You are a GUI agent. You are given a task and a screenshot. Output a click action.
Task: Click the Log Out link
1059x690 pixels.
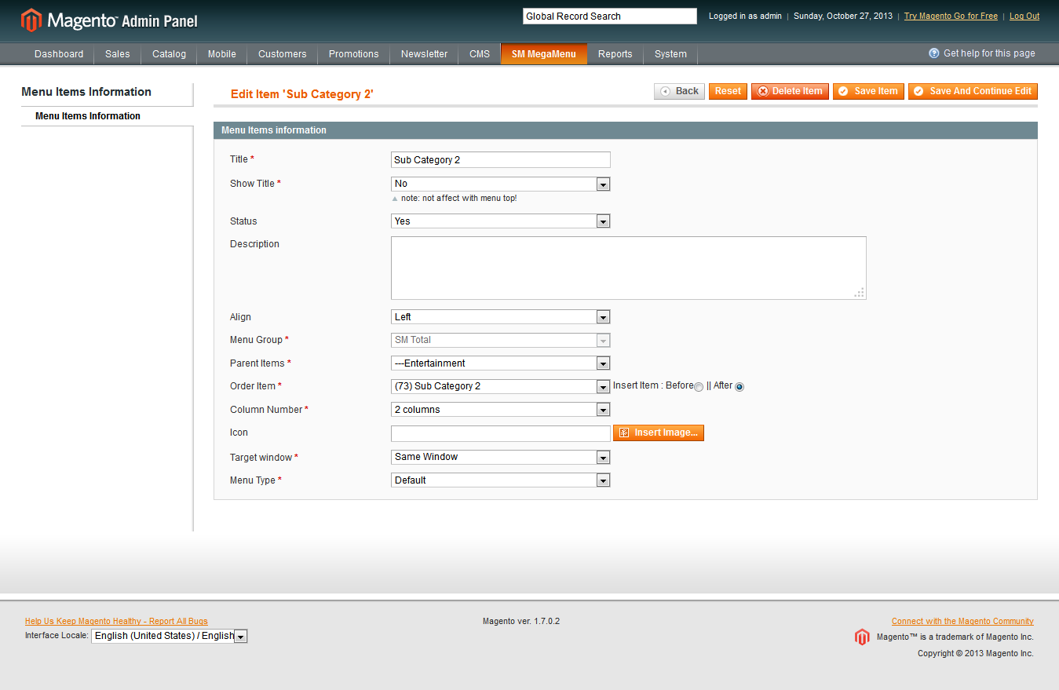coord(1024,16)
